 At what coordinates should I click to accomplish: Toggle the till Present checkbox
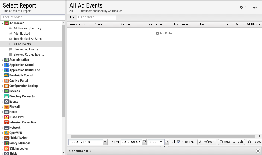click(x=178, y=142)
